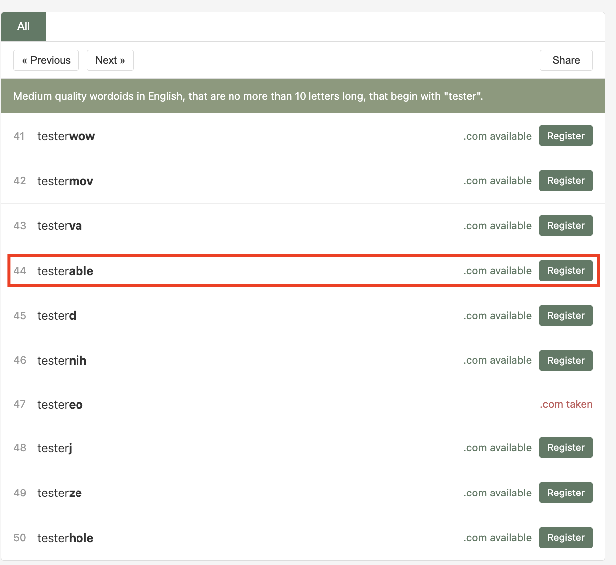
Task: Click '.com available' next to testerj
Action: coord(497,448)
